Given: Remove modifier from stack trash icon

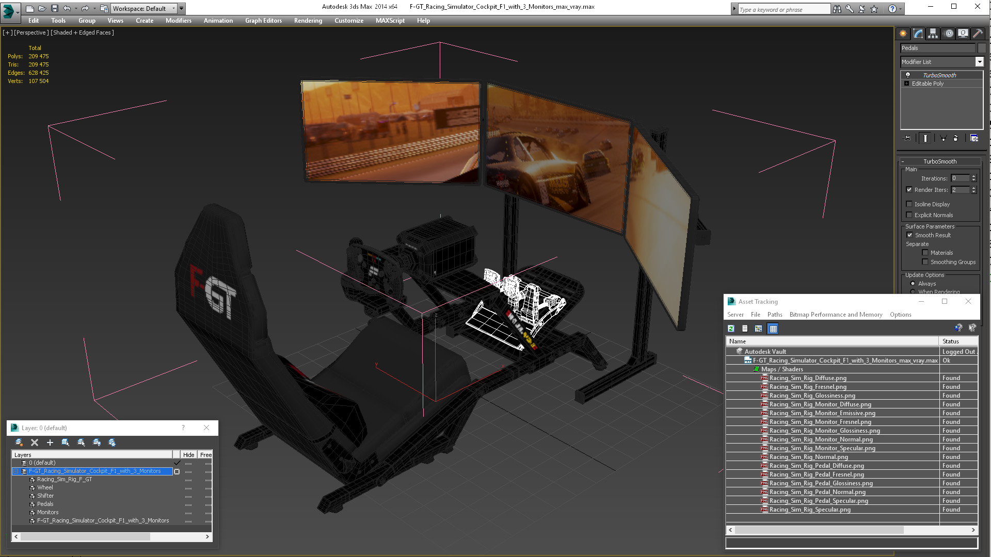Looking at the screenshot, I should [955, 138].
